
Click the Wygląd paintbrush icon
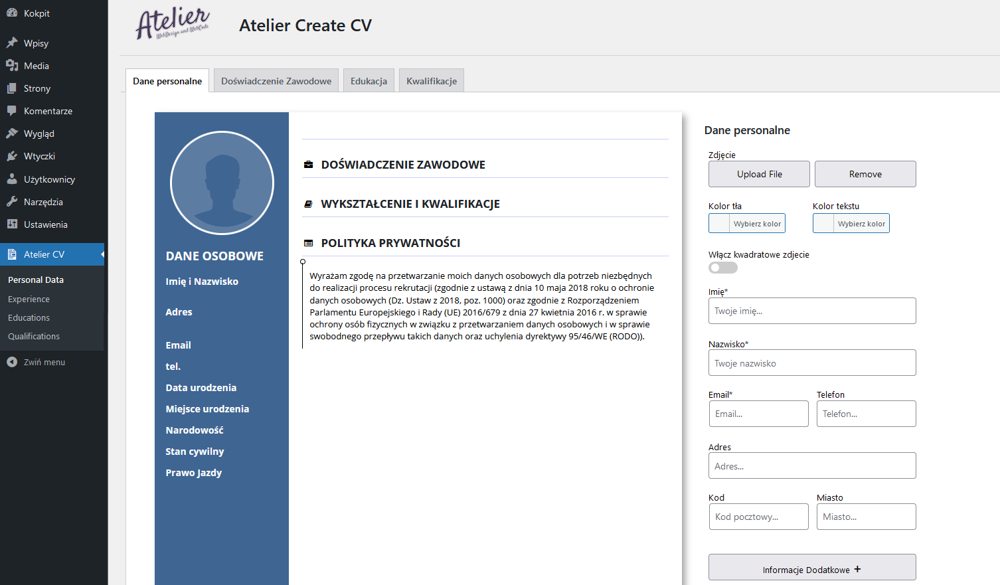click(x=12, y=133)
